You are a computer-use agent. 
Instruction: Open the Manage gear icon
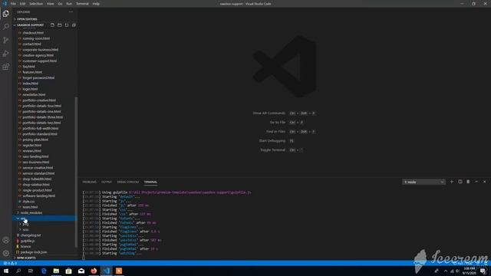coord(6,253)
